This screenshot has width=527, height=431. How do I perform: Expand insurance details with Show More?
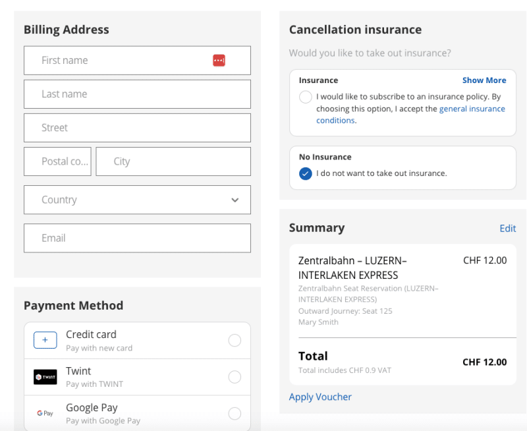(484, 80)
